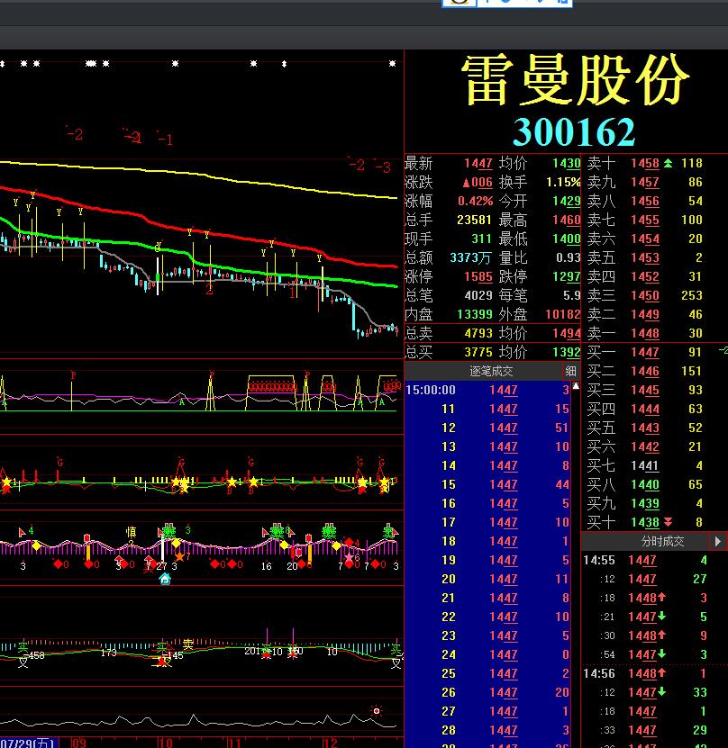This screenshot has width=728, height=748.
Task: Click the 细 detail button
Action: point(570,371)
